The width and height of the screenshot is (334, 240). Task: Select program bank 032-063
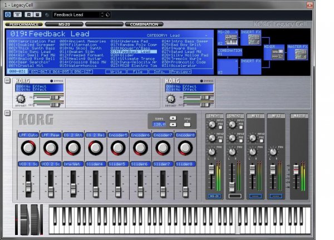[39, 72]
